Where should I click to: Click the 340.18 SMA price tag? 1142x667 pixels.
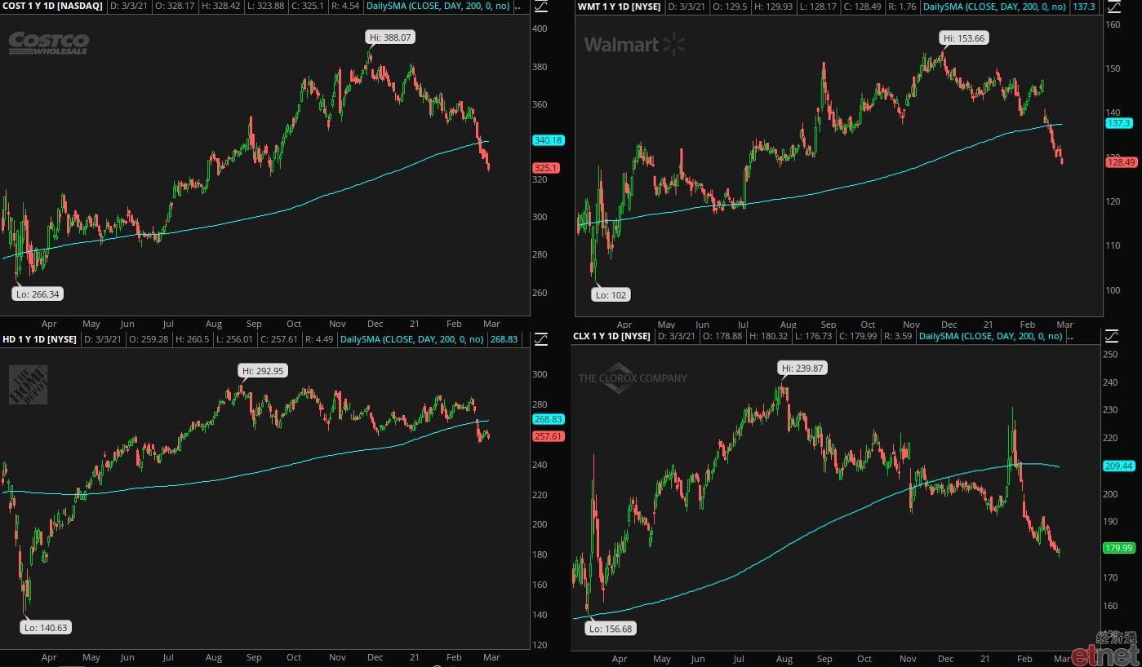[x=548, y=140]
